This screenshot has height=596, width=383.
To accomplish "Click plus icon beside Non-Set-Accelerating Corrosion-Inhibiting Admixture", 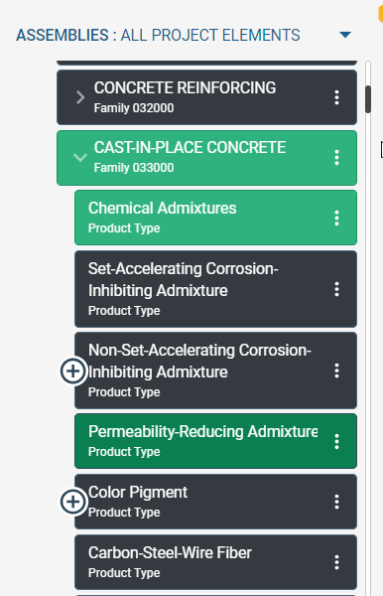I will (72, 371).
